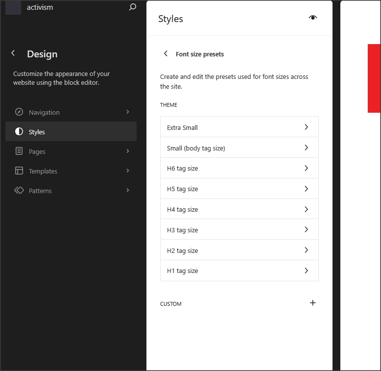
Task: Open the Small (body tag size) preset
Action: tap(239, 148)
